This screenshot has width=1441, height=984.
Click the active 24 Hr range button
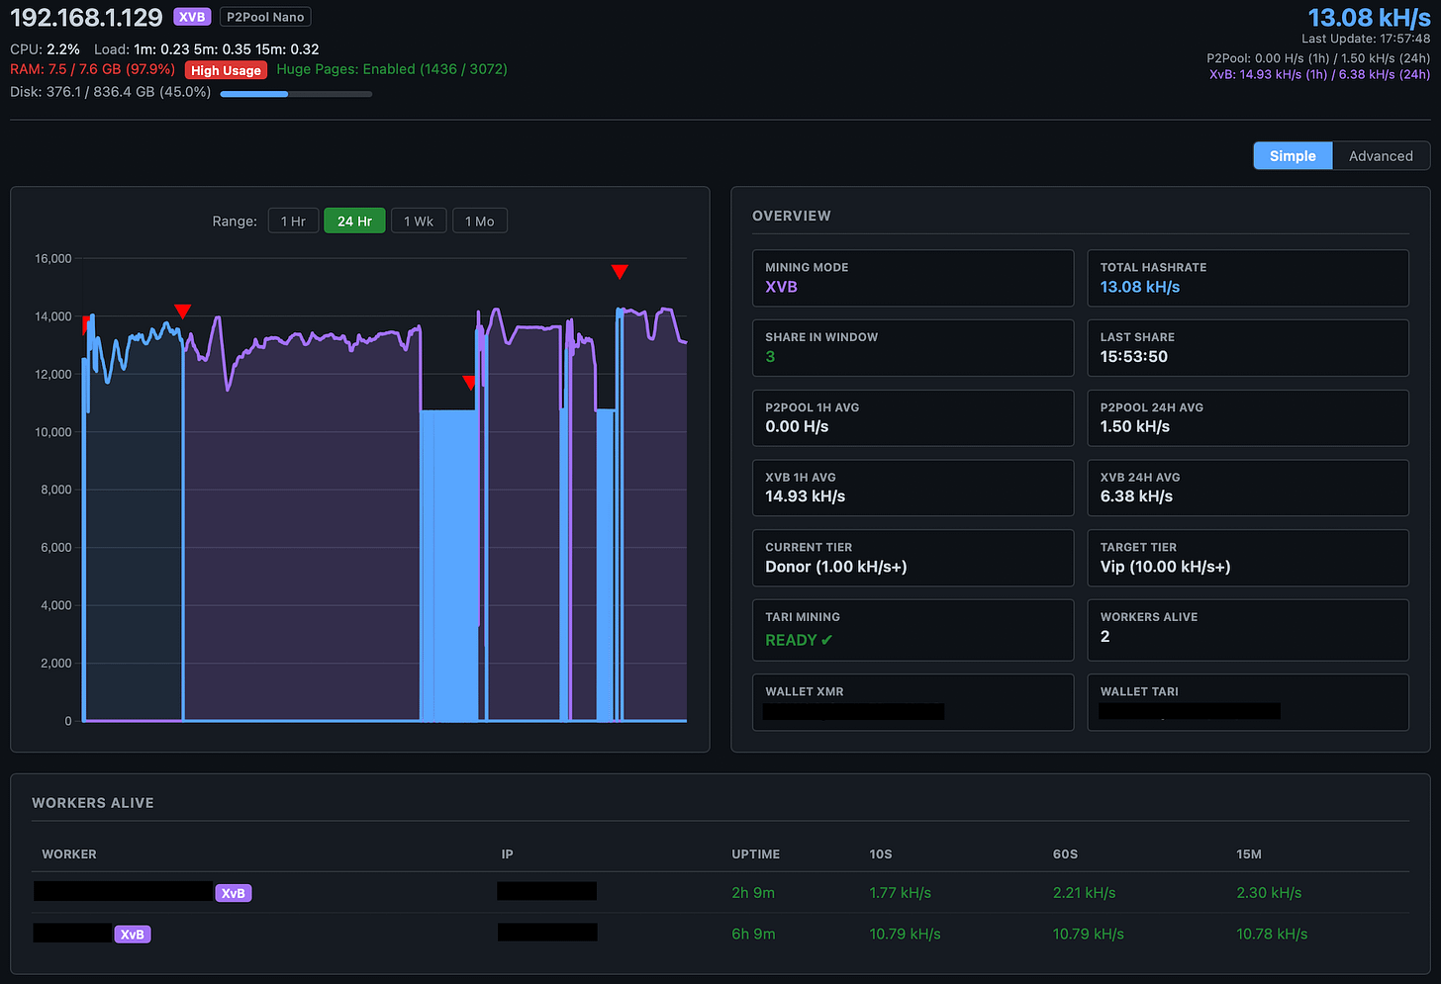(354, 220)
